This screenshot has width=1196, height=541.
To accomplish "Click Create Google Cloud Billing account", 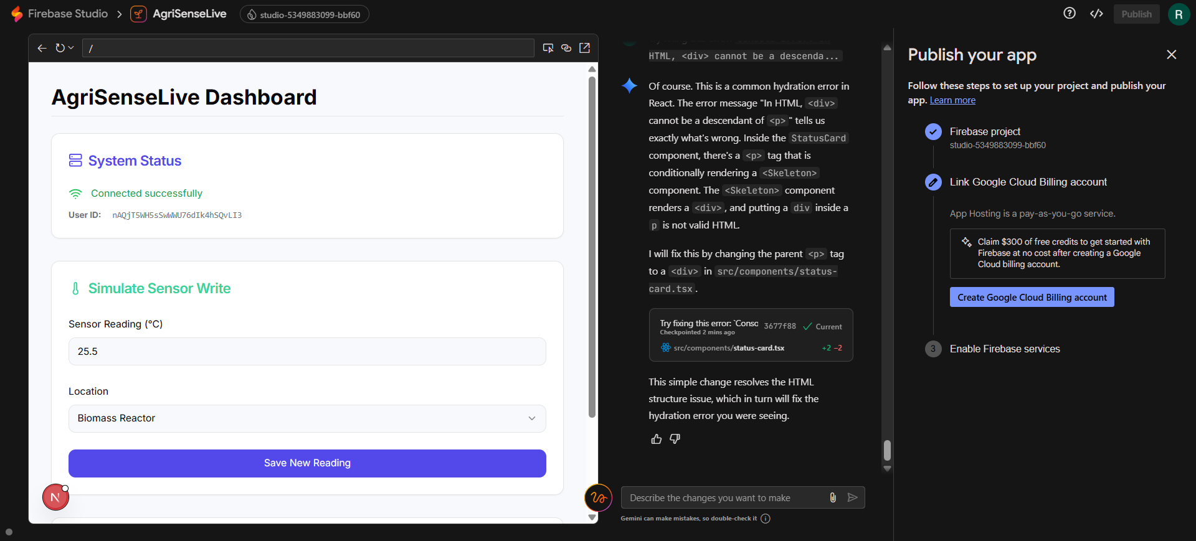I will point(1032,298).
